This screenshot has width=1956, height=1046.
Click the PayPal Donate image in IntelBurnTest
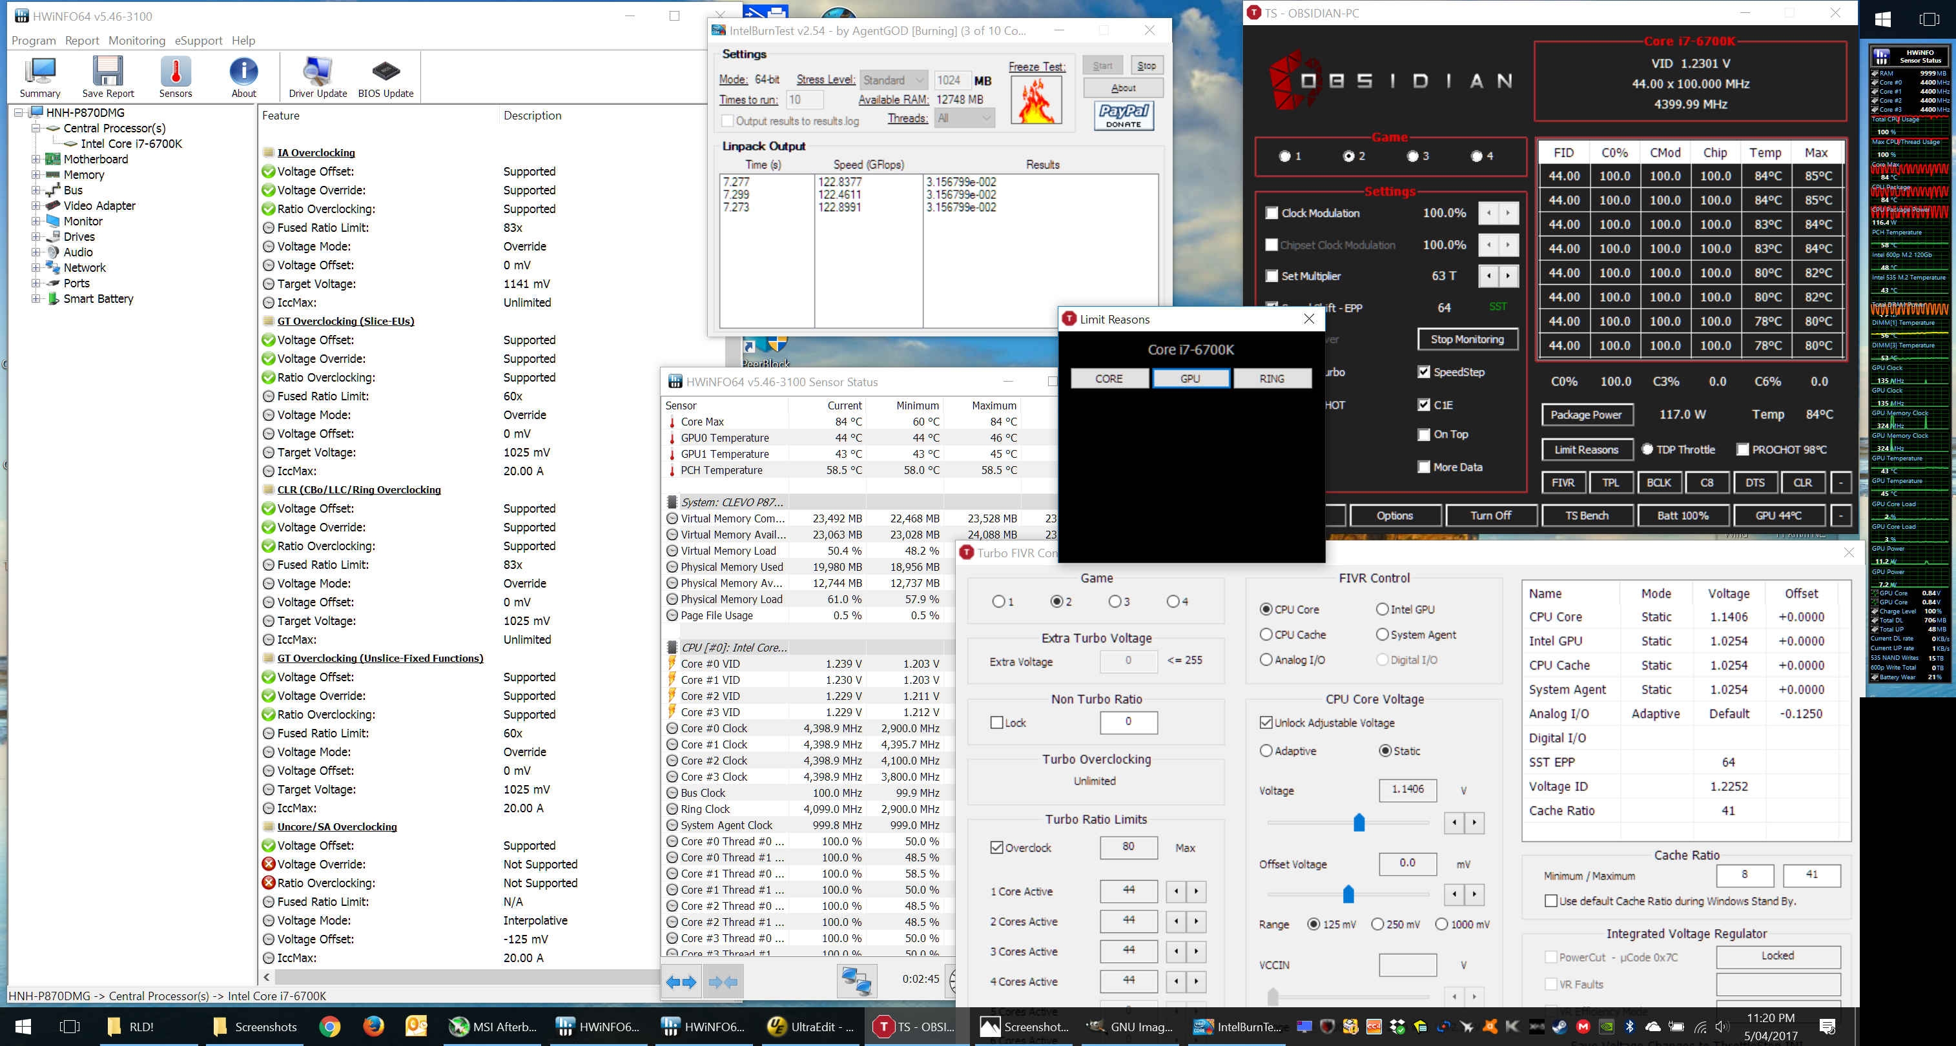click(x=1124, y=116)
